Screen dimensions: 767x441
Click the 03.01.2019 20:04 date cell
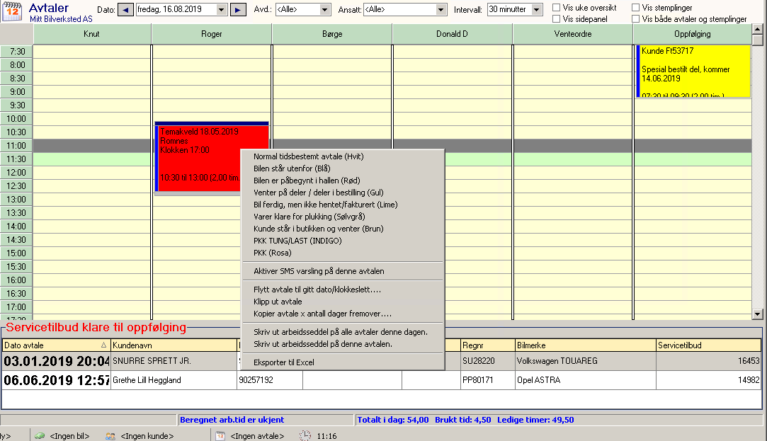[56, 361]
